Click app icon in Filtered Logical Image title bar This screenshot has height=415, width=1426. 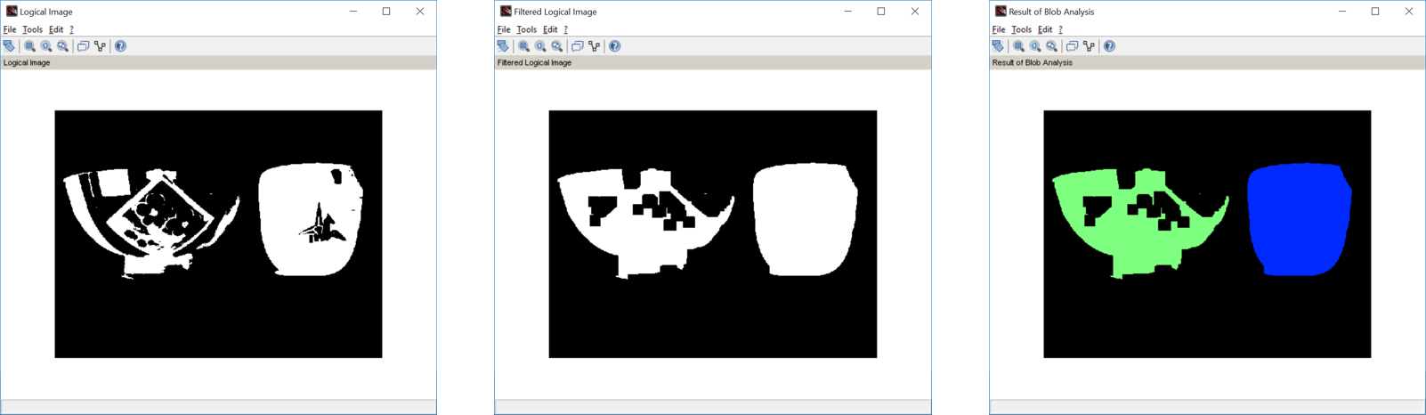pyautogui.click(x=506, y=12)
